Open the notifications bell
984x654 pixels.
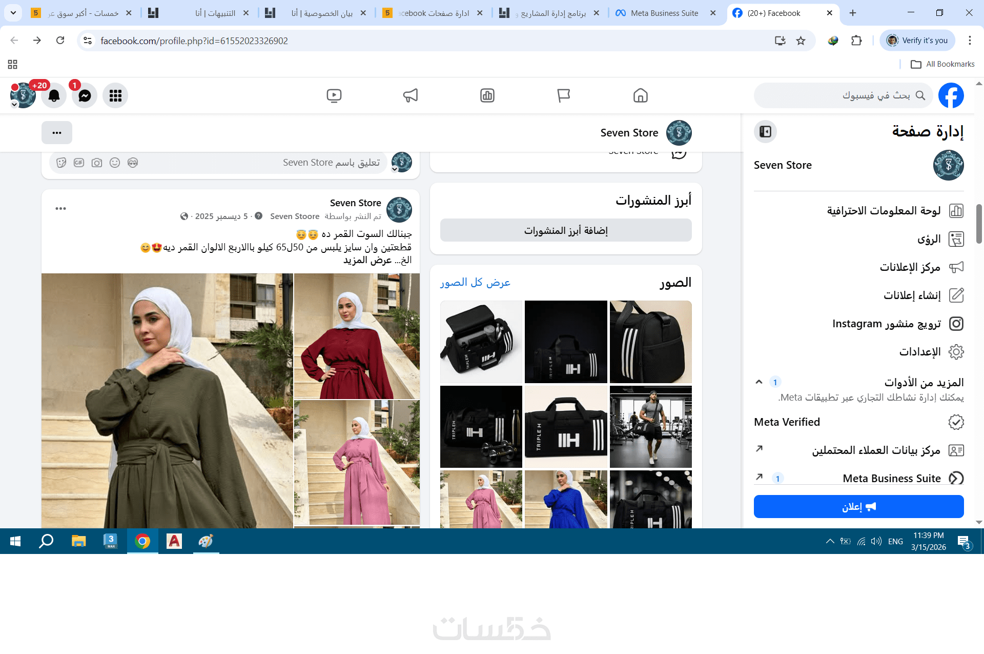coord(54,95)
